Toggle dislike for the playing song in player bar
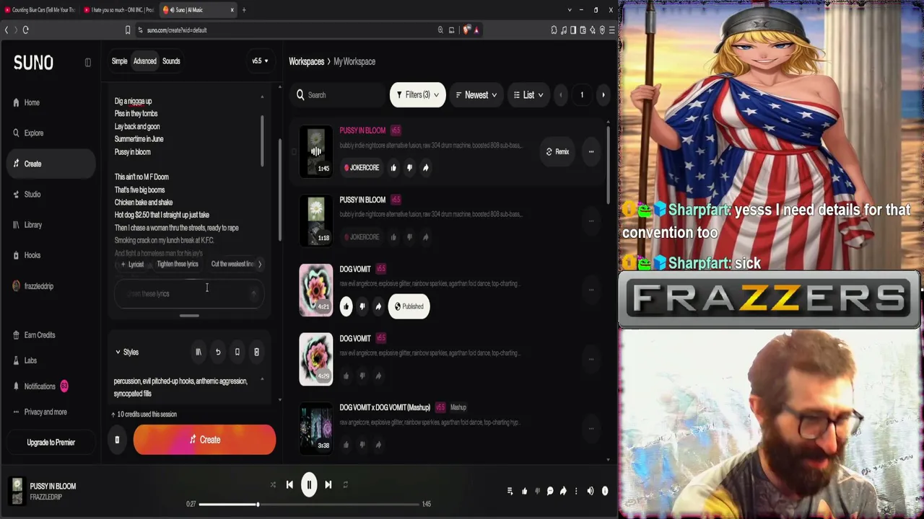924x519 pixels. pos(537,491)
